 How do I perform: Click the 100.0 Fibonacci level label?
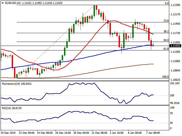coord(166,77)
